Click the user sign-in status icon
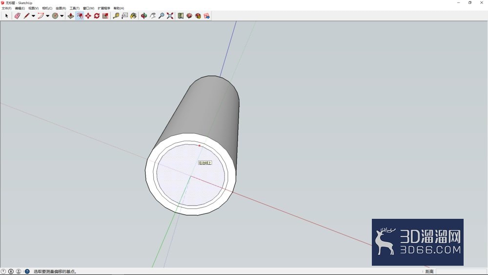The image size is (488, 275). [x=19, y=272]
